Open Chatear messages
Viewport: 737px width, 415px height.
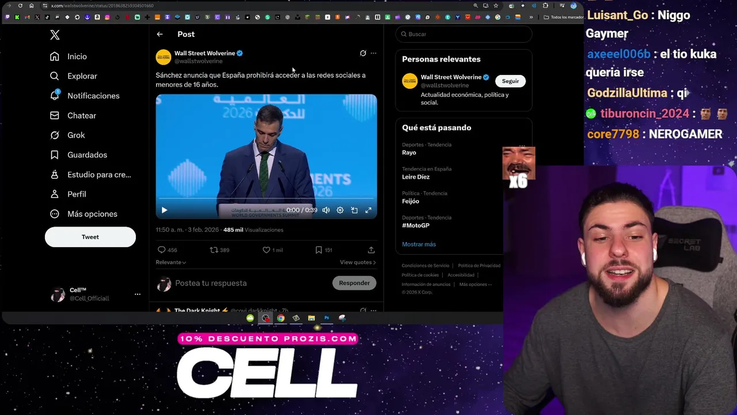click(x=73, y=115)
